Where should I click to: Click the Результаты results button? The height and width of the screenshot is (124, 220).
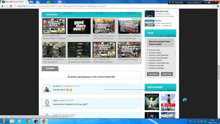coord(167,74)
